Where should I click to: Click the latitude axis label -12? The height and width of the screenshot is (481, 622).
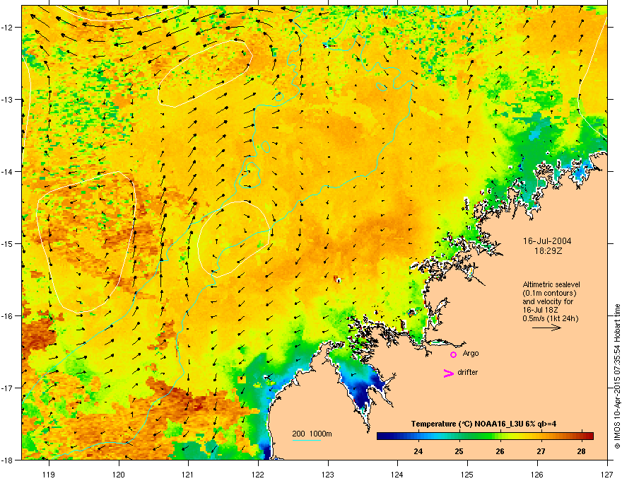point(8,28)
